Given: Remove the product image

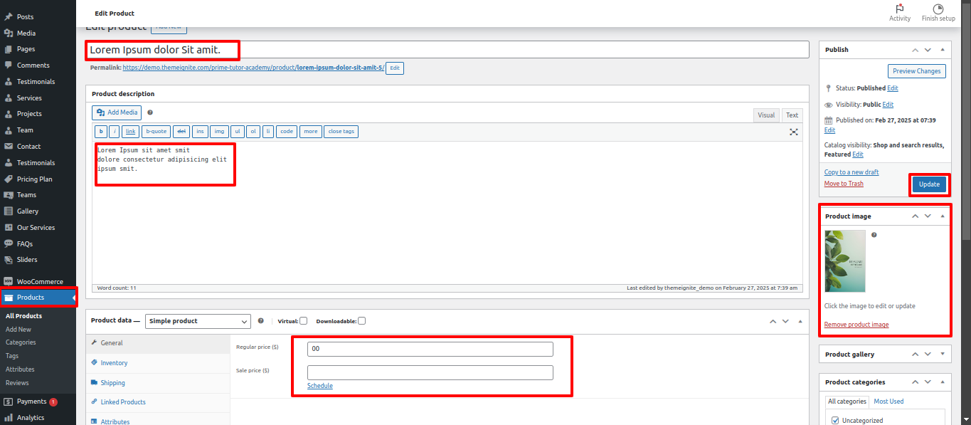Looking at the screenshot, I should click(x=856, y=324).
